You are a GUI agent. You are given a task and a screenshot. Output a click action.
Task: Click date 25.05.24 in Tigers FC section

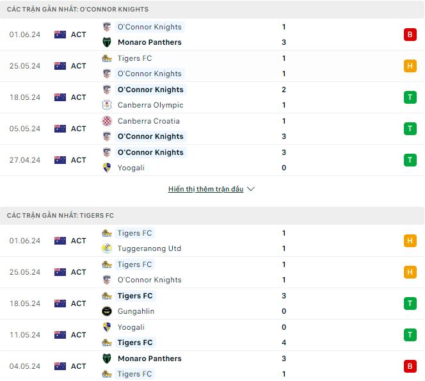(25, 272)
